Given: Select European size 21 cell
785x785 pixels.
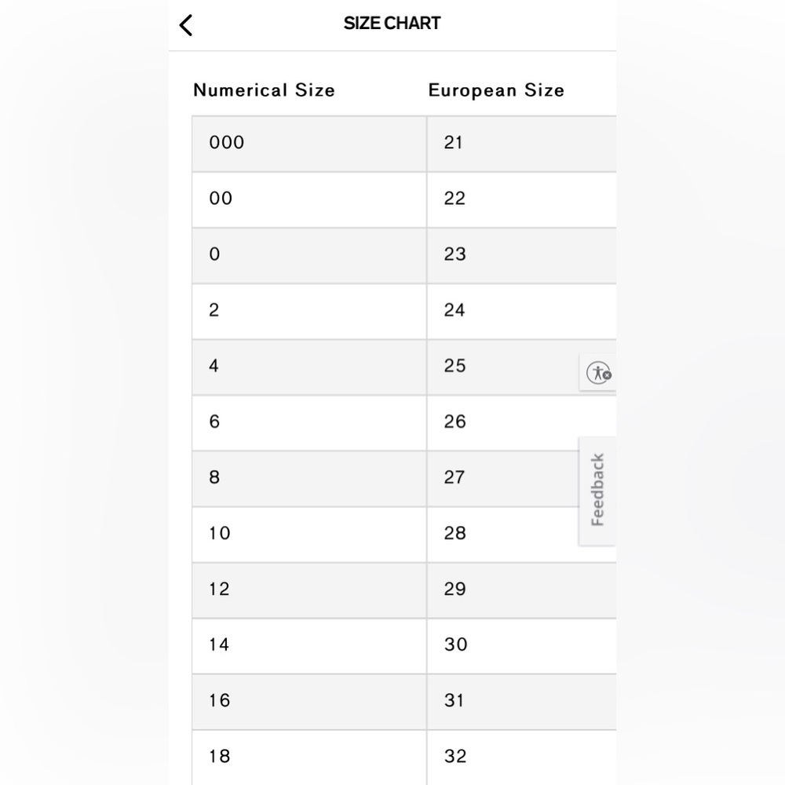Looking at the screenshot, I should click(x=522, y=144).
